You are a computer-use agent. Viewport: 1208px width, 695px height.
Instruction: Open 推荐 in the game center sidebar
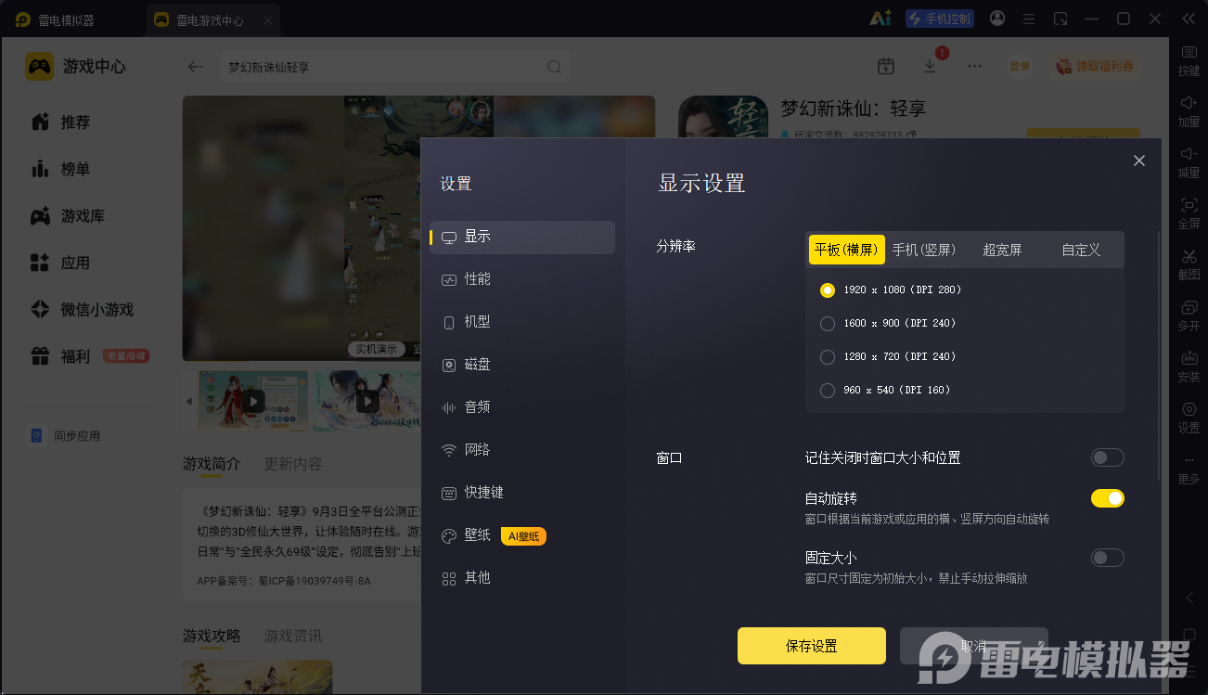click(60, 122)
